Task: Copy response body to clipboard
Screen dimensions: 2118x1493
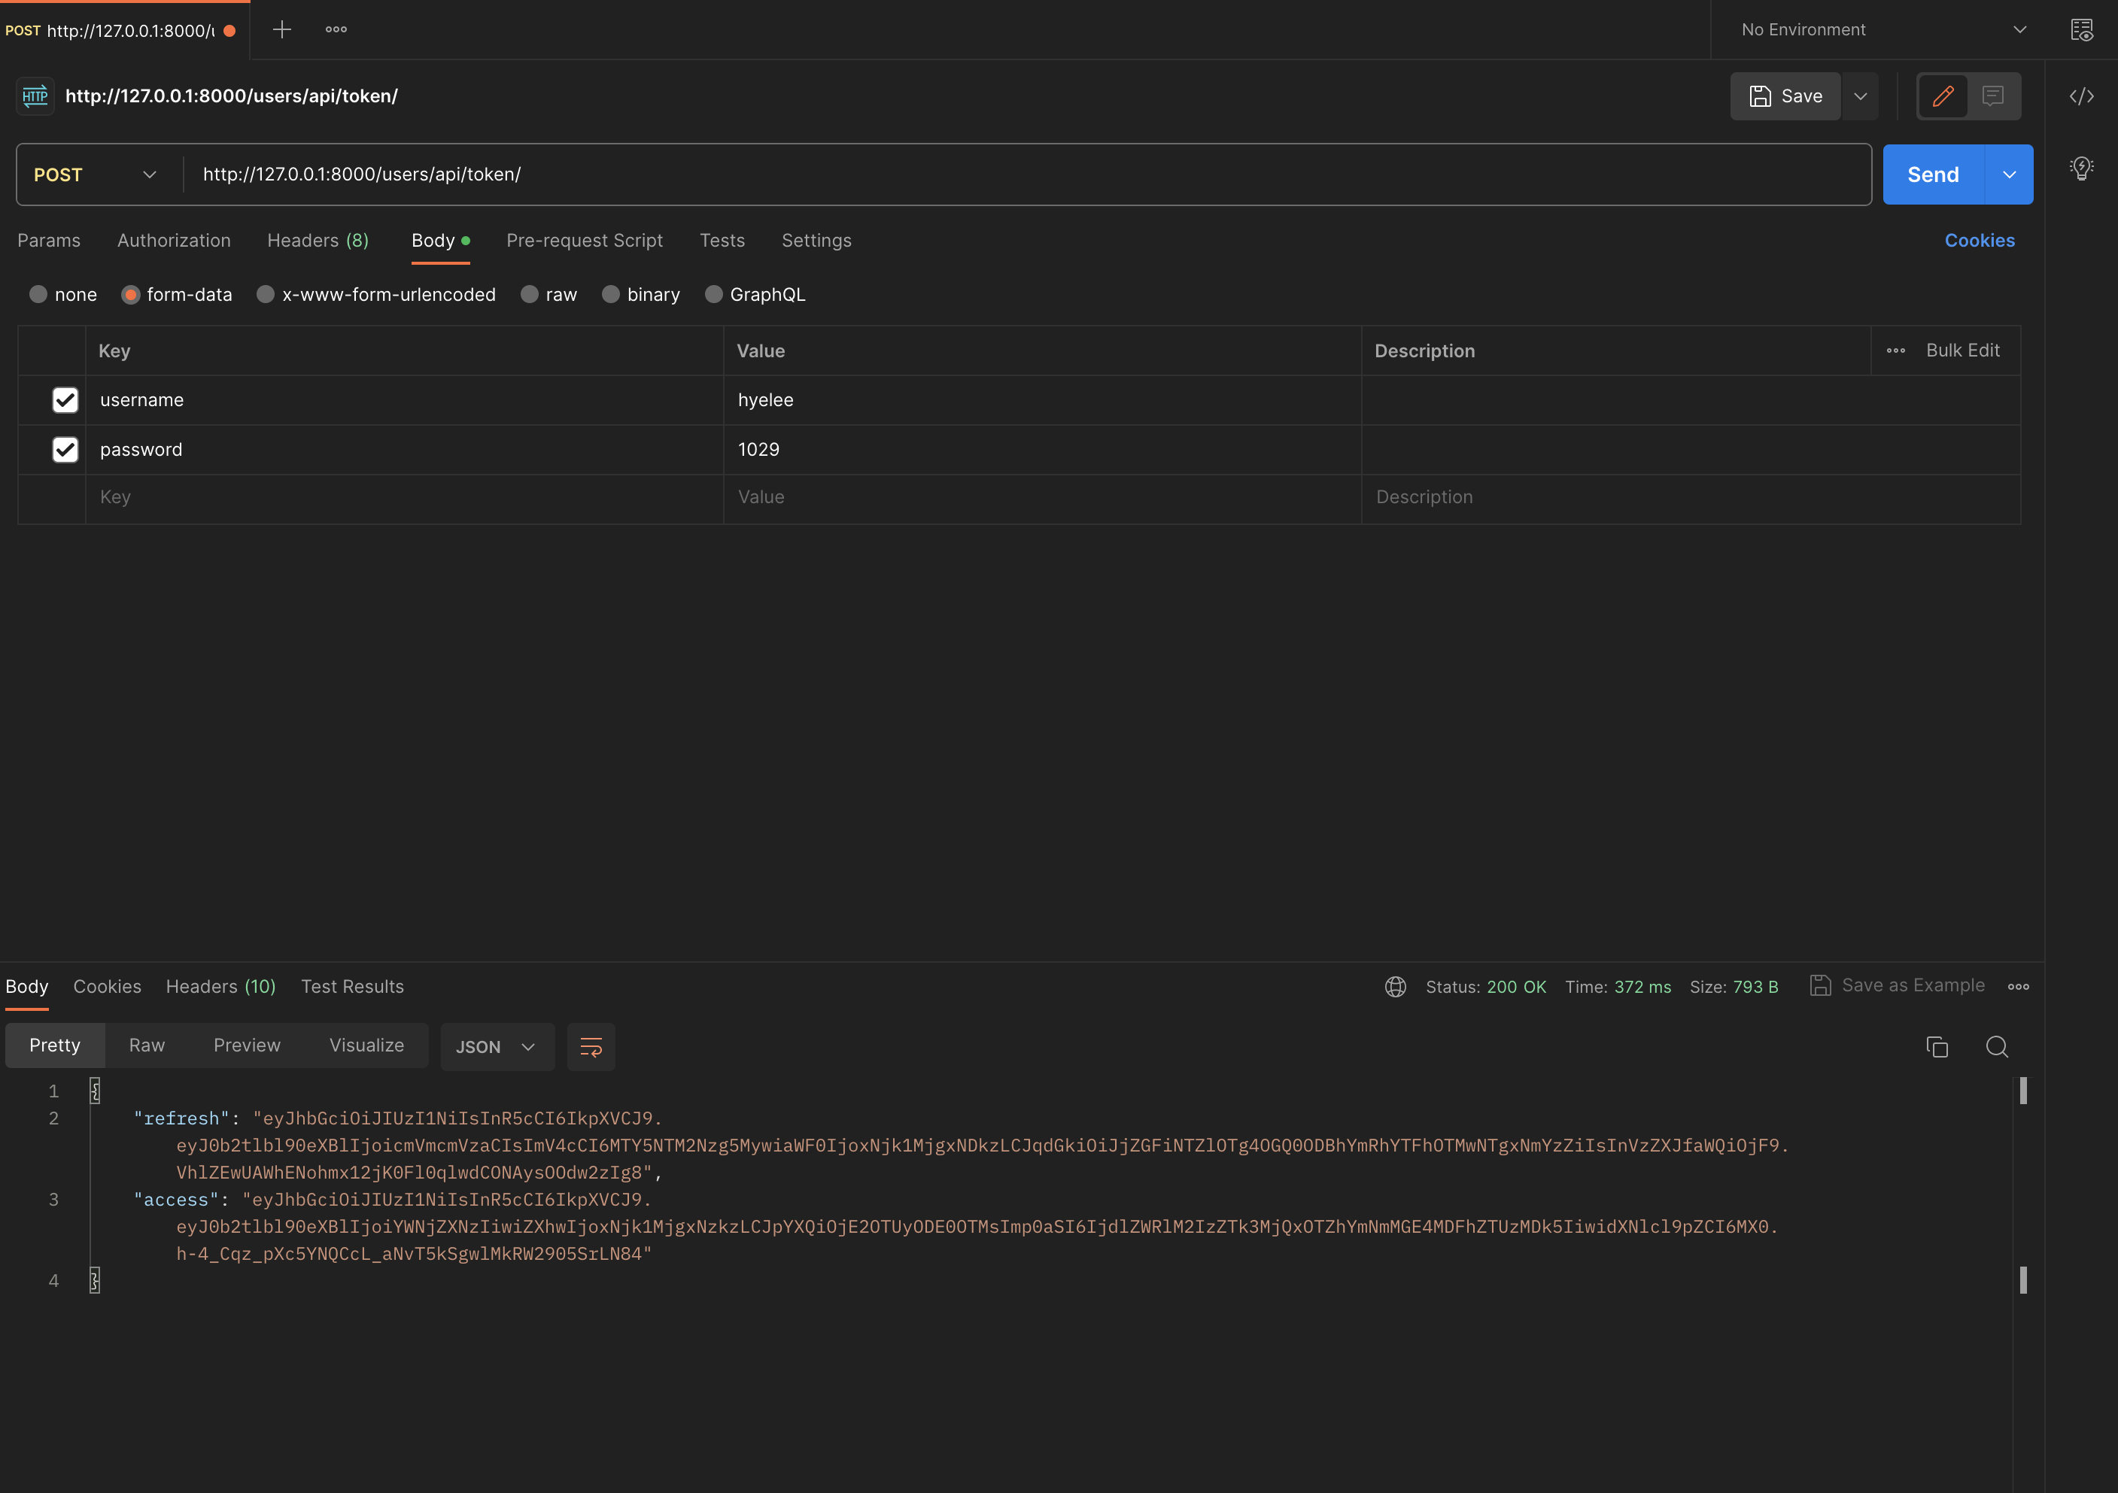Action: (1936, 1047)
